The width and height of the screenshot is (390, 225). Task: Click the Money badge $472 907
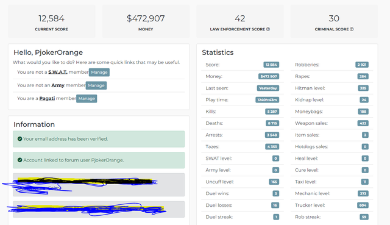(269, 76)
